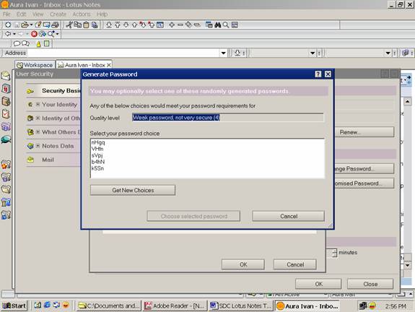This screenshot has height=312, width=415.
Task: Click the binoculars find icon
Action: 217,25
